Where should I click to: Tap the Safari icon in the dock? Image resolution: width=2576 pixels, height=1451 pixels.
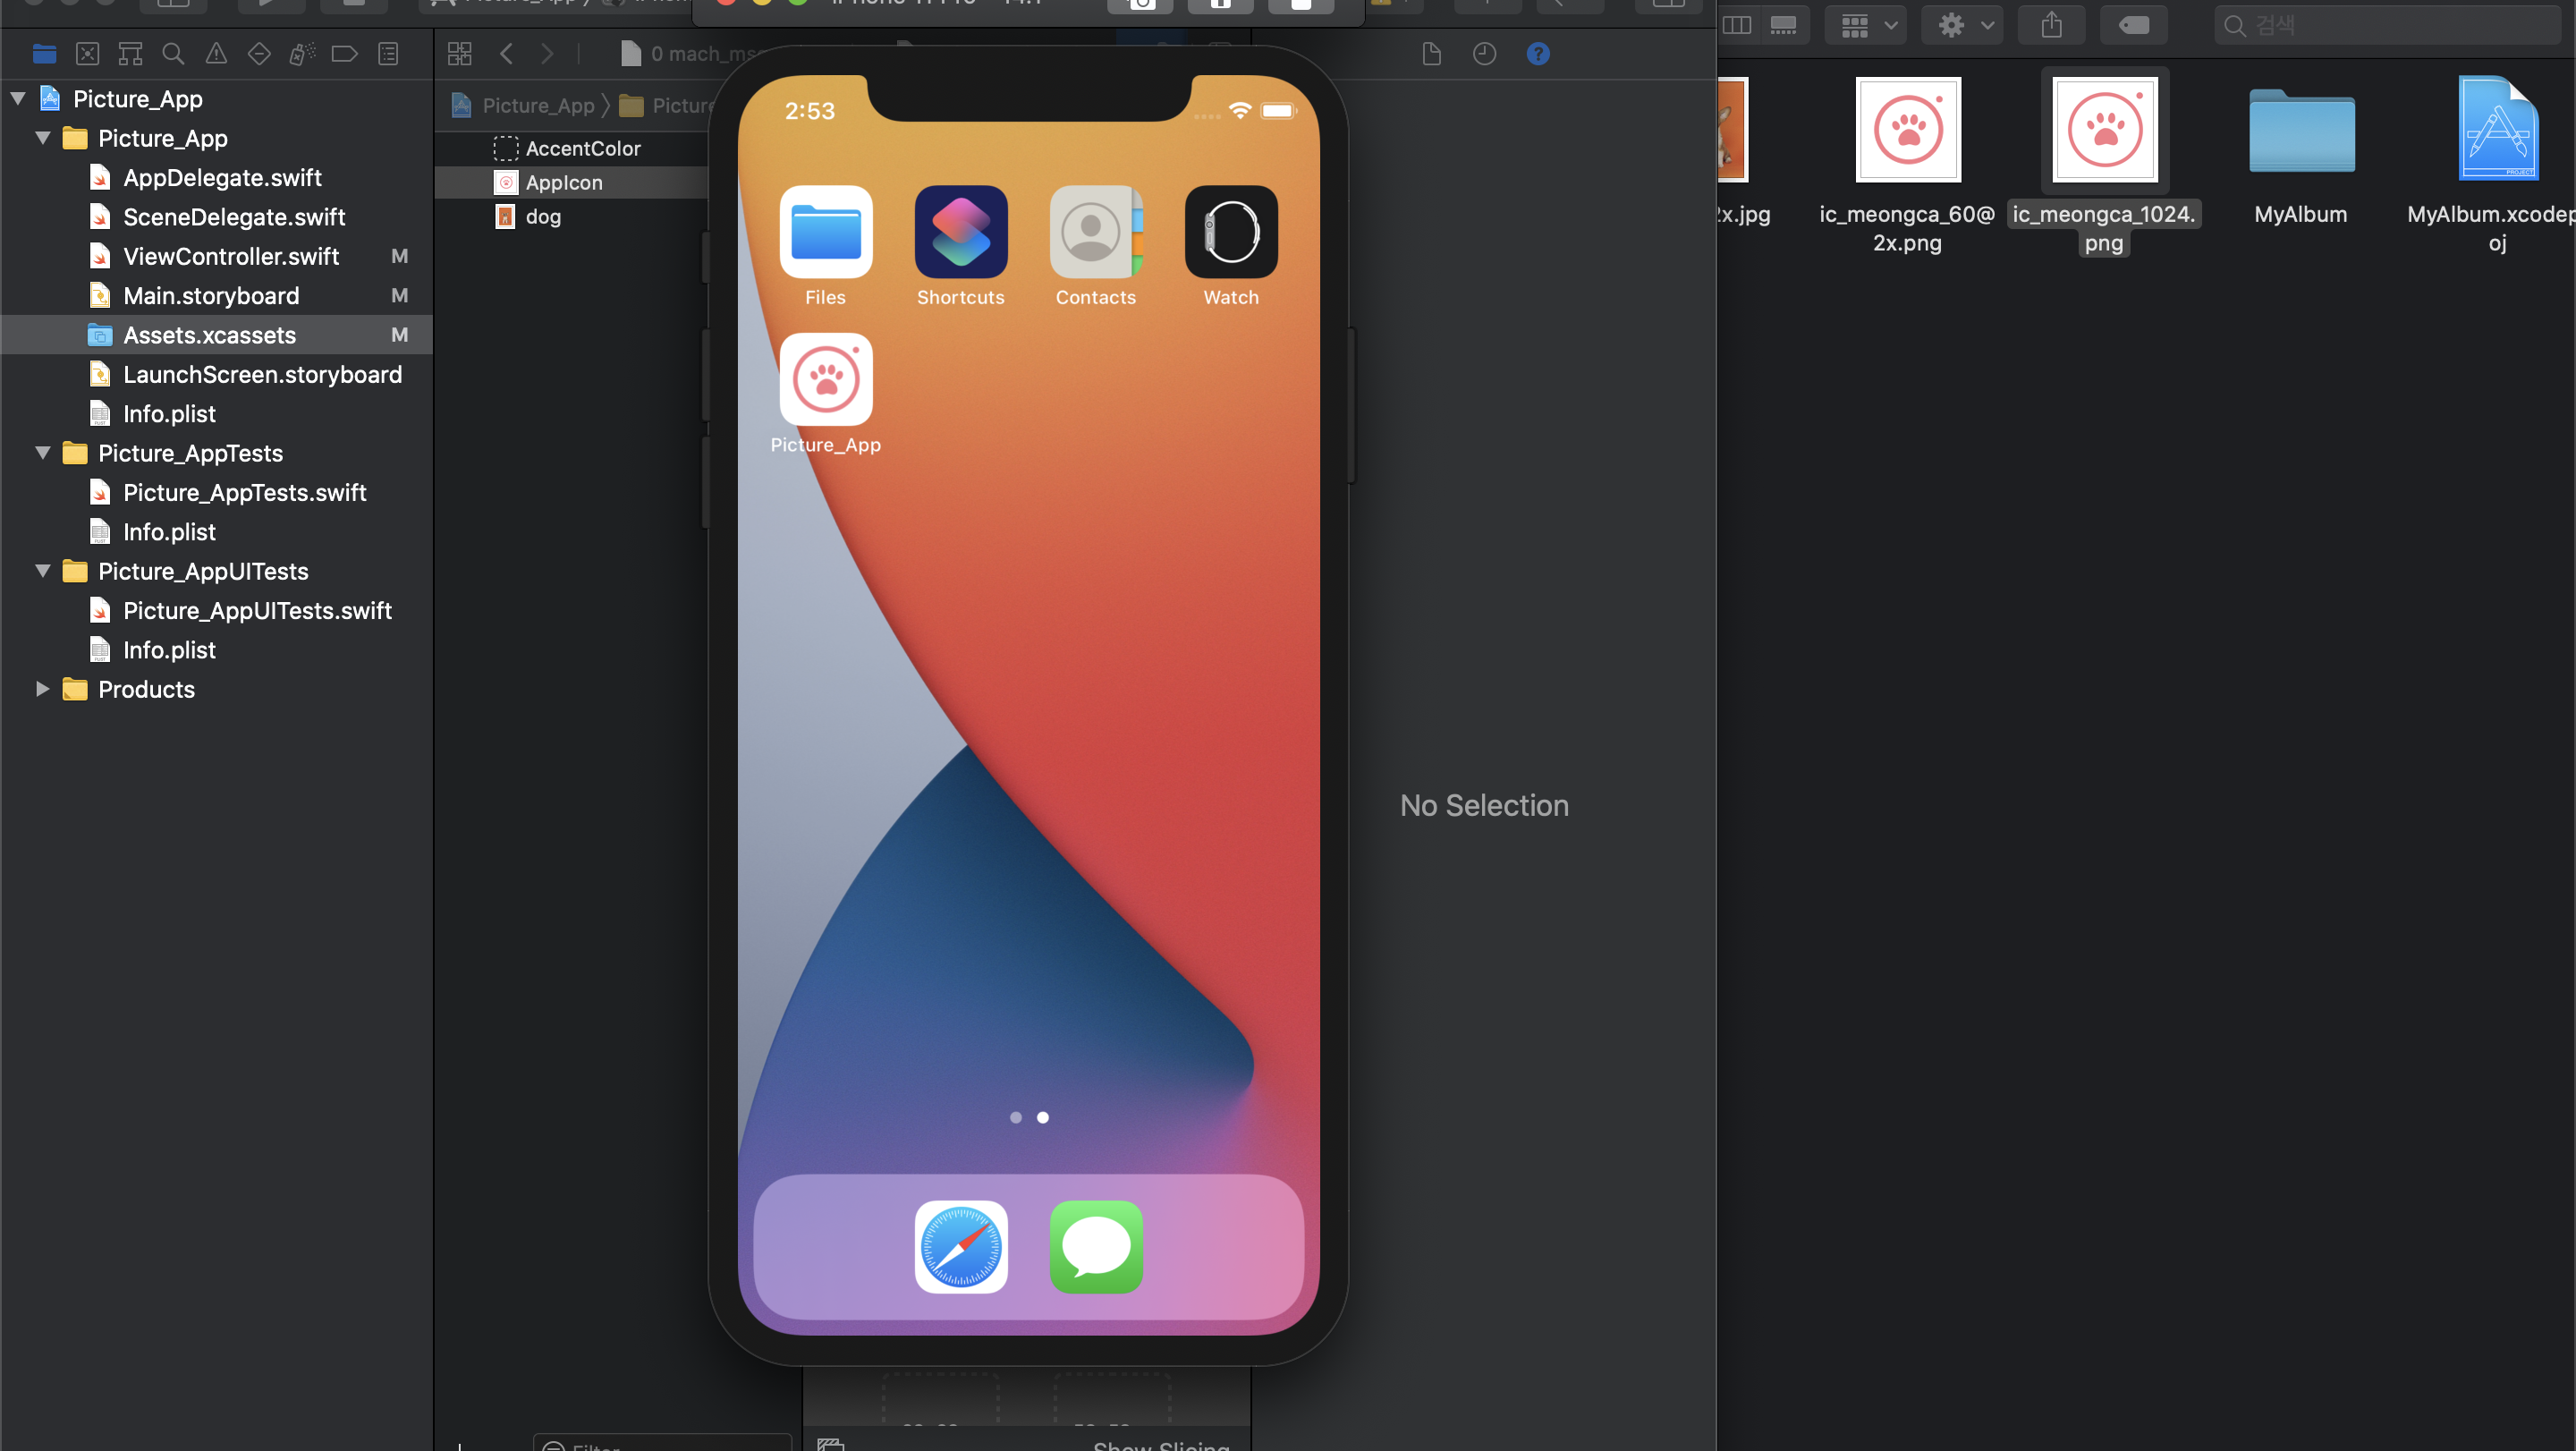pos(960,1246)
